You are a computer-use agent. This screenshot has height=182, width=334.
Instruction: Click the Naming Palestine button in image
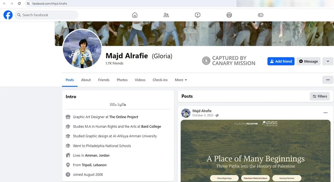(287, 178)
